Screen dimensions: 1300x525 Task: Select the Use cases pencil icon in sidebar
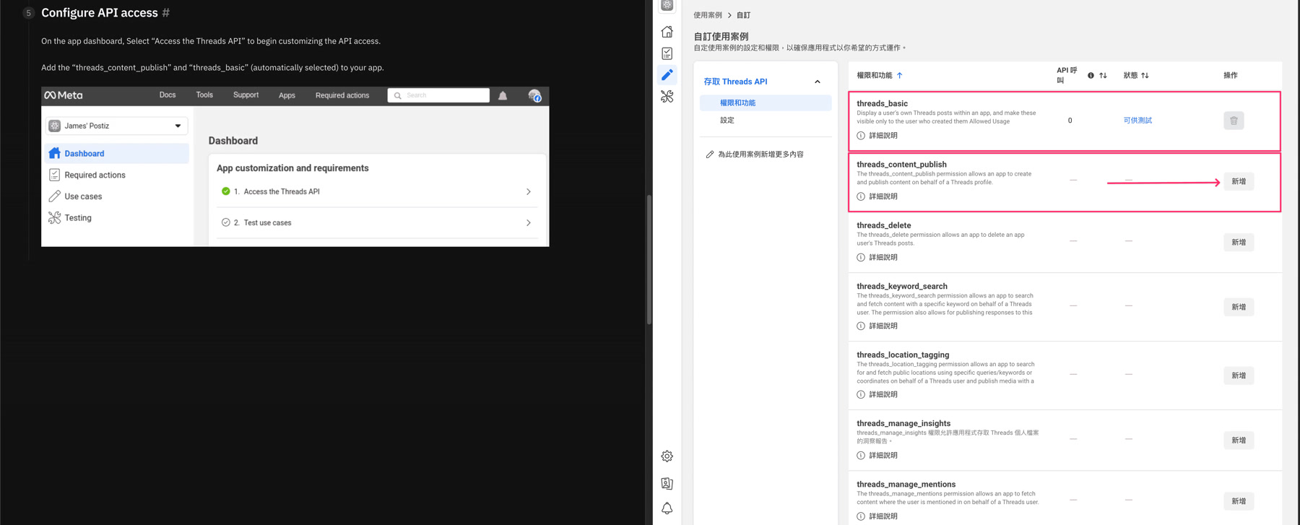pos(667,74)
